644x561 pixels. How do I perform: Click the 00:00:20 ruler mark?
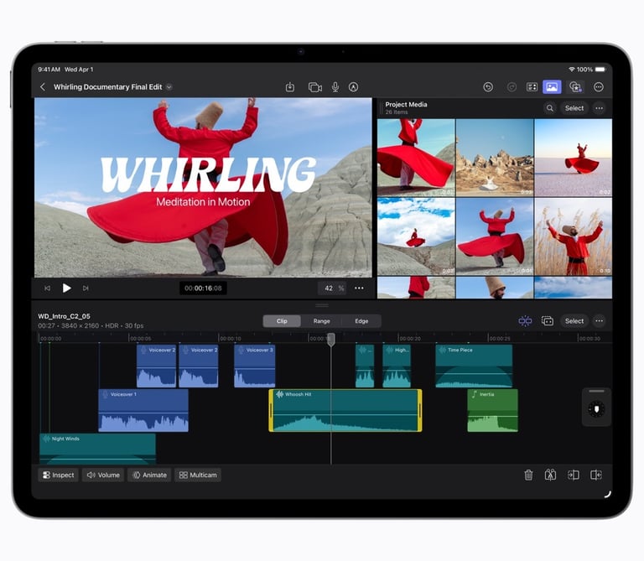[x=409, y=339]
